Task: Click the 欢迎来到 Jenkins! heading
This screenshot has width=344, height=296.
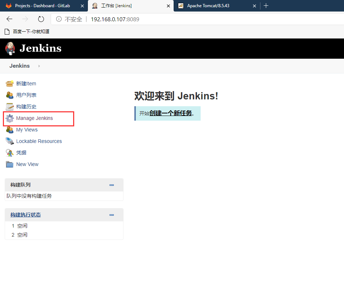Action: coord(176,96)
